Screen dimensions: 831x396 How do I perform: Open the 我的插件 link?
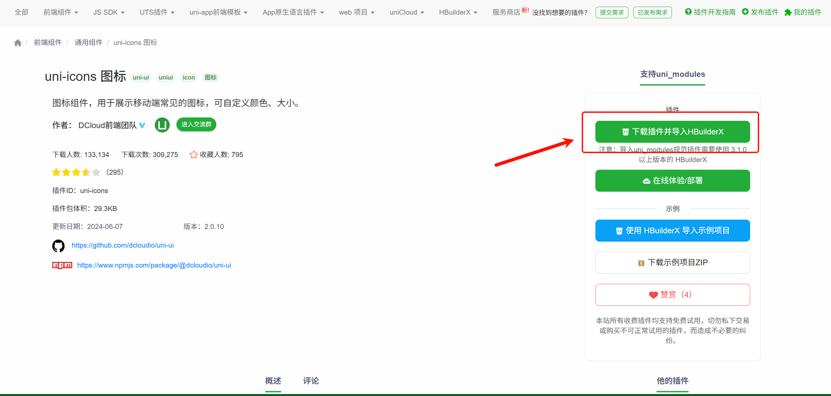click(807, 12)
